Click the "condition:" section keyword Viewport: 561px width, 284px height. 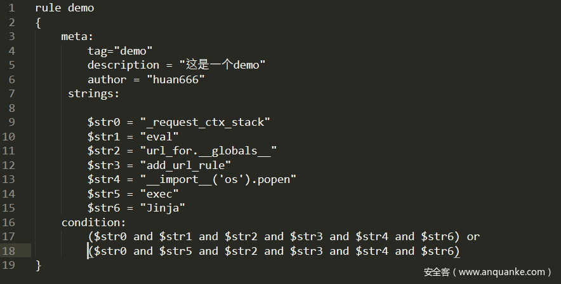coord(93,222)
